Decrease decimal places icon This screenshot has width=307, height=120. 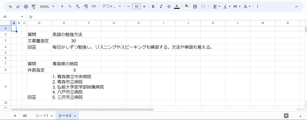[78, 7]
